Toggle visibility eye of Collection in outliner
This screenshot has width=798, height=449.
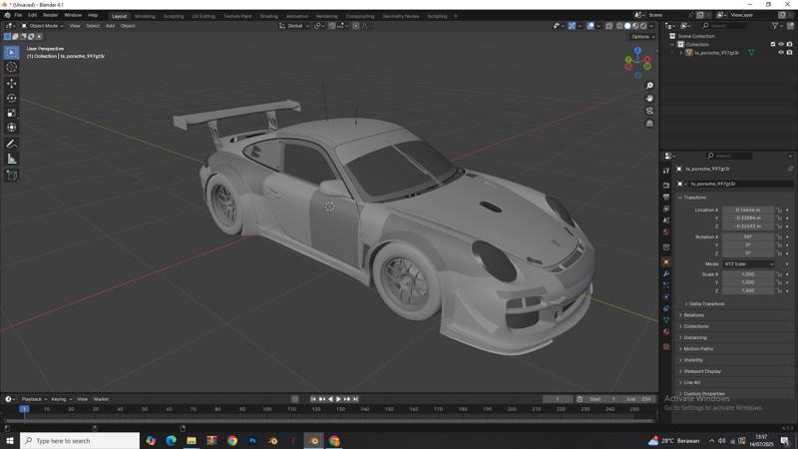[x=781, y=44]
